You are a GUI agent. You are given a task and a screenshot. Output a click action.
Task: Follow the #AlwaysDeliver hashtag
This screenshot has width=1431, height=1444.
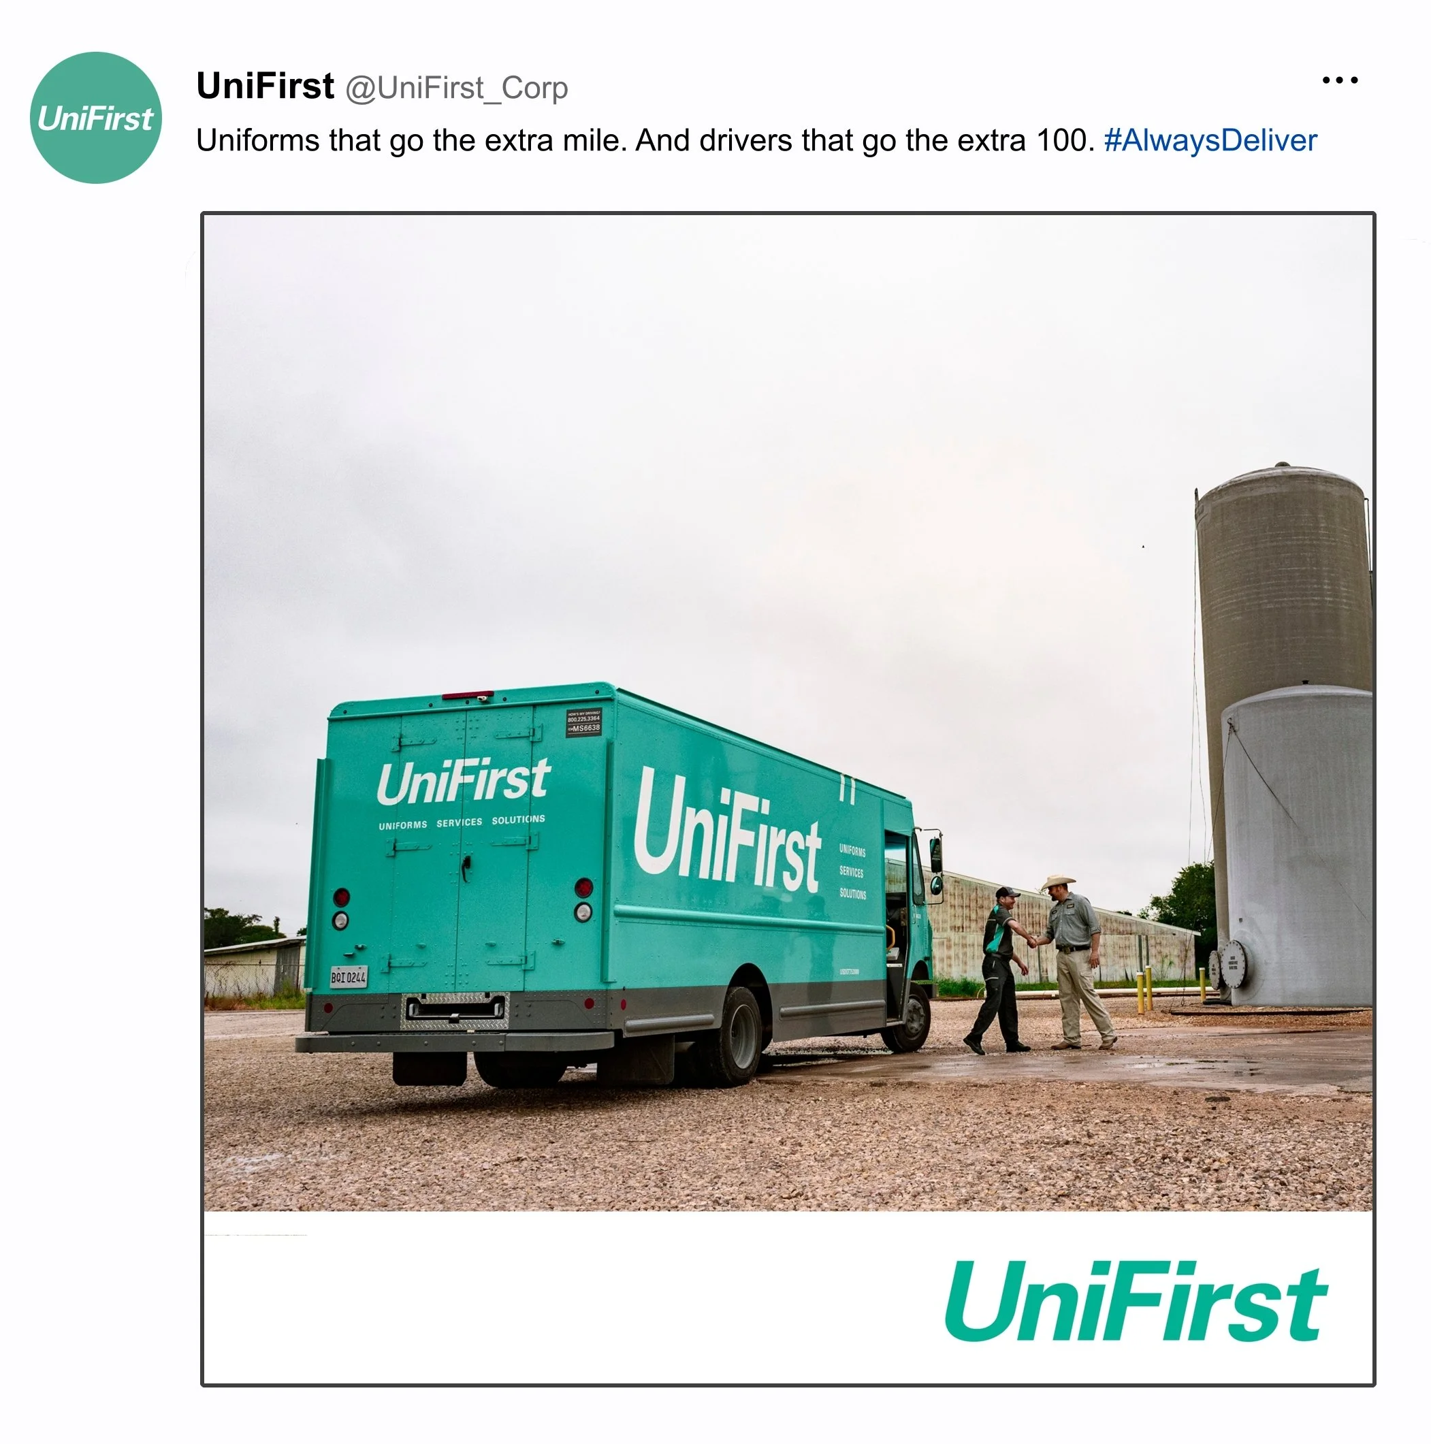[x=1210, y=140]
